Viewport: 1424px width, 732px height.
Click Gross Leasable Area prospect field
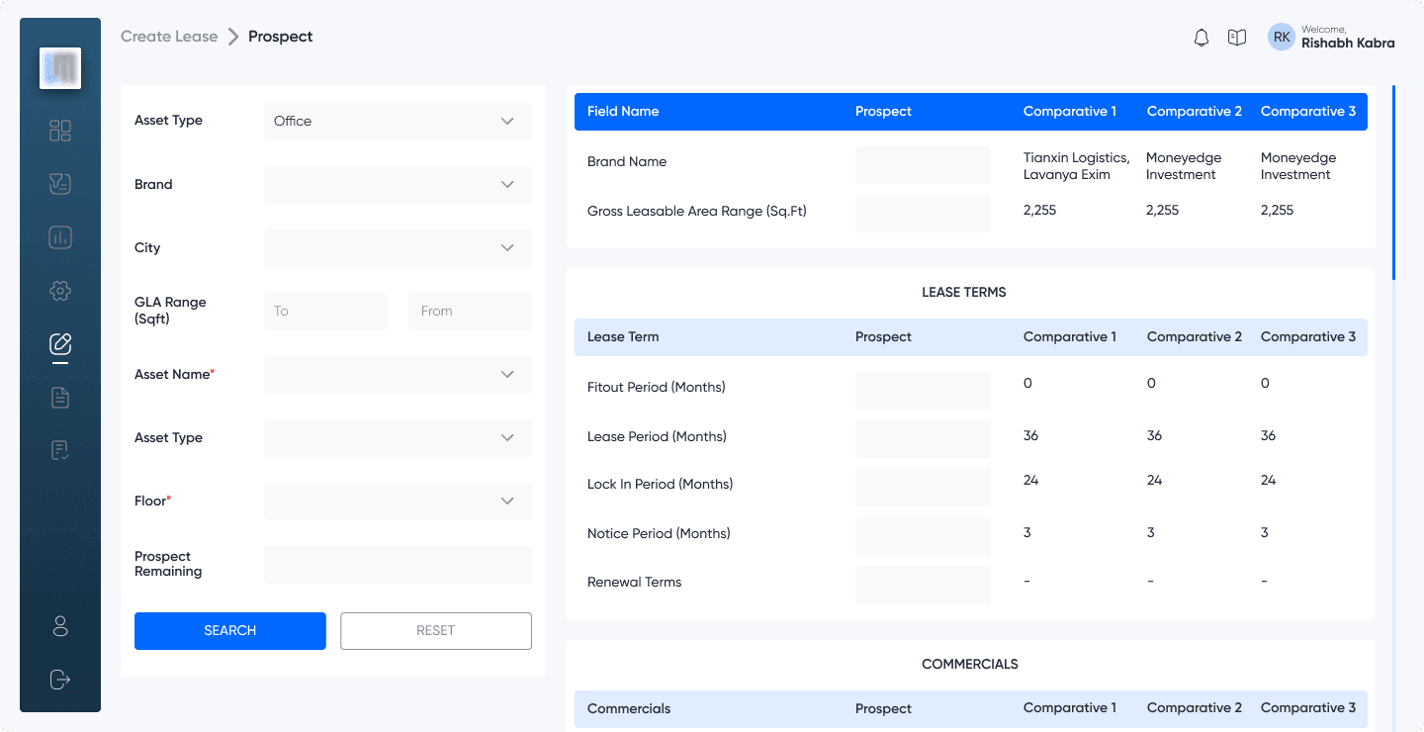tap(923, 214)
